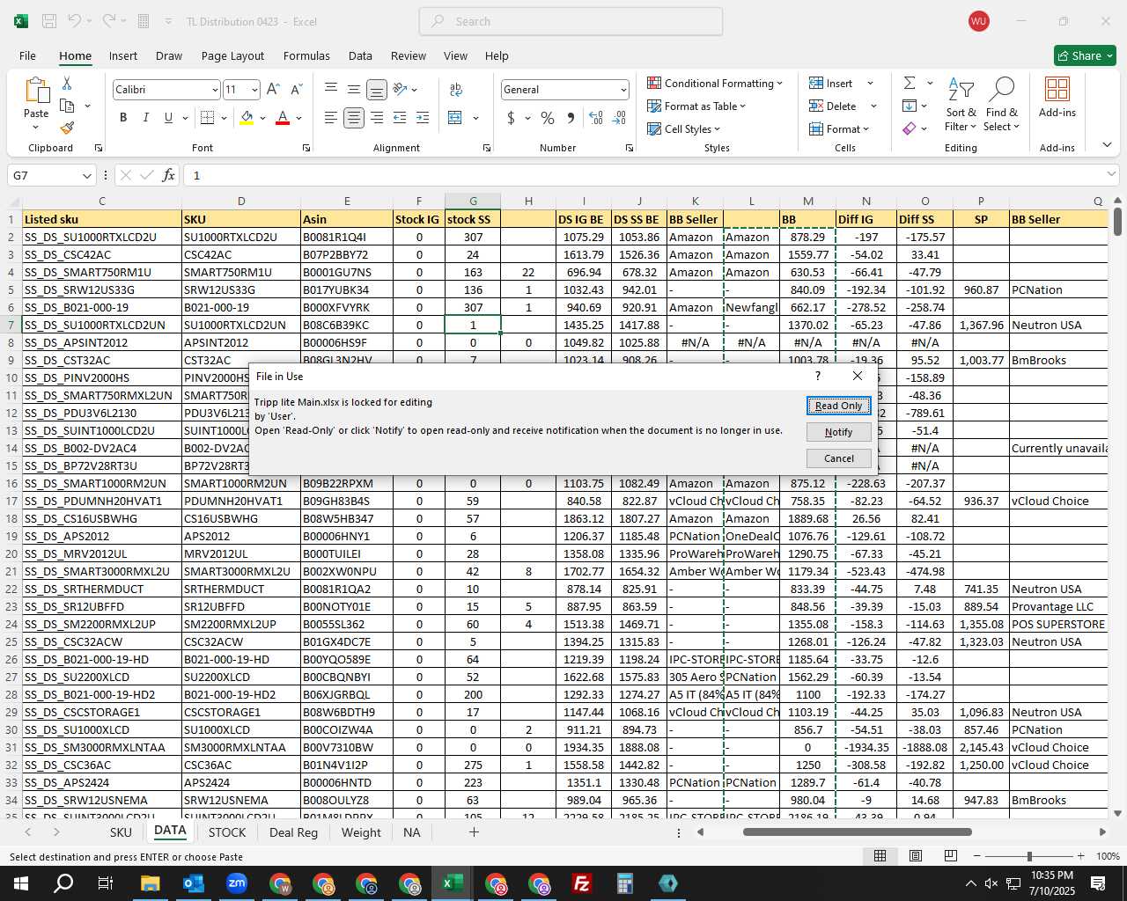
Task: Switch to the STOCK sheet tab
Action: click(x=227, y=832)
